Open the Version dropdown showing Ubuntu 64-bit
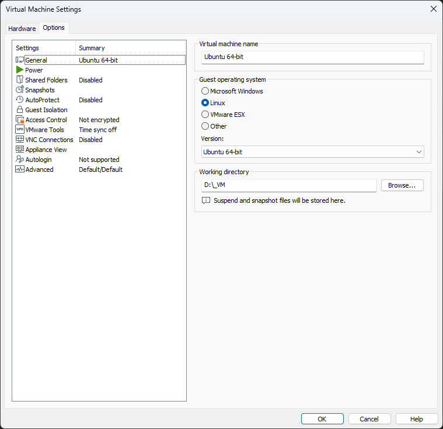The height and width of the screenshot is (429, 443). click(312, 152)
